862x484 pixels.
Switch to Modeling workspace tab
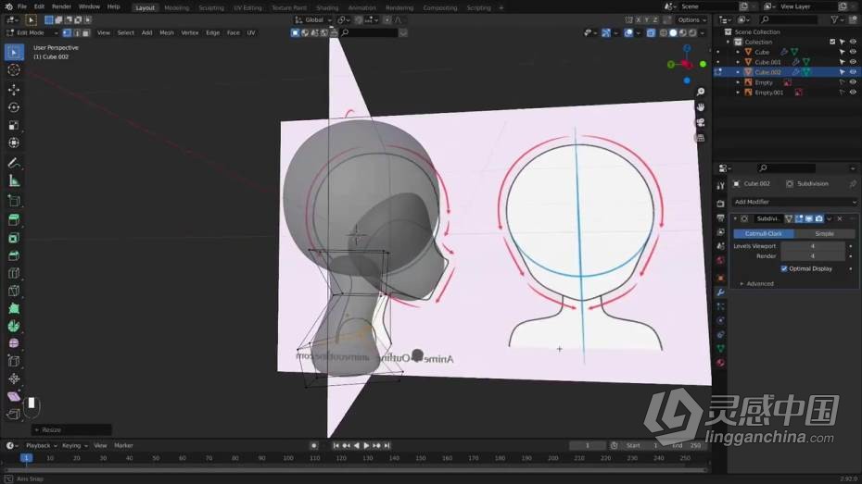click(176, 7)
